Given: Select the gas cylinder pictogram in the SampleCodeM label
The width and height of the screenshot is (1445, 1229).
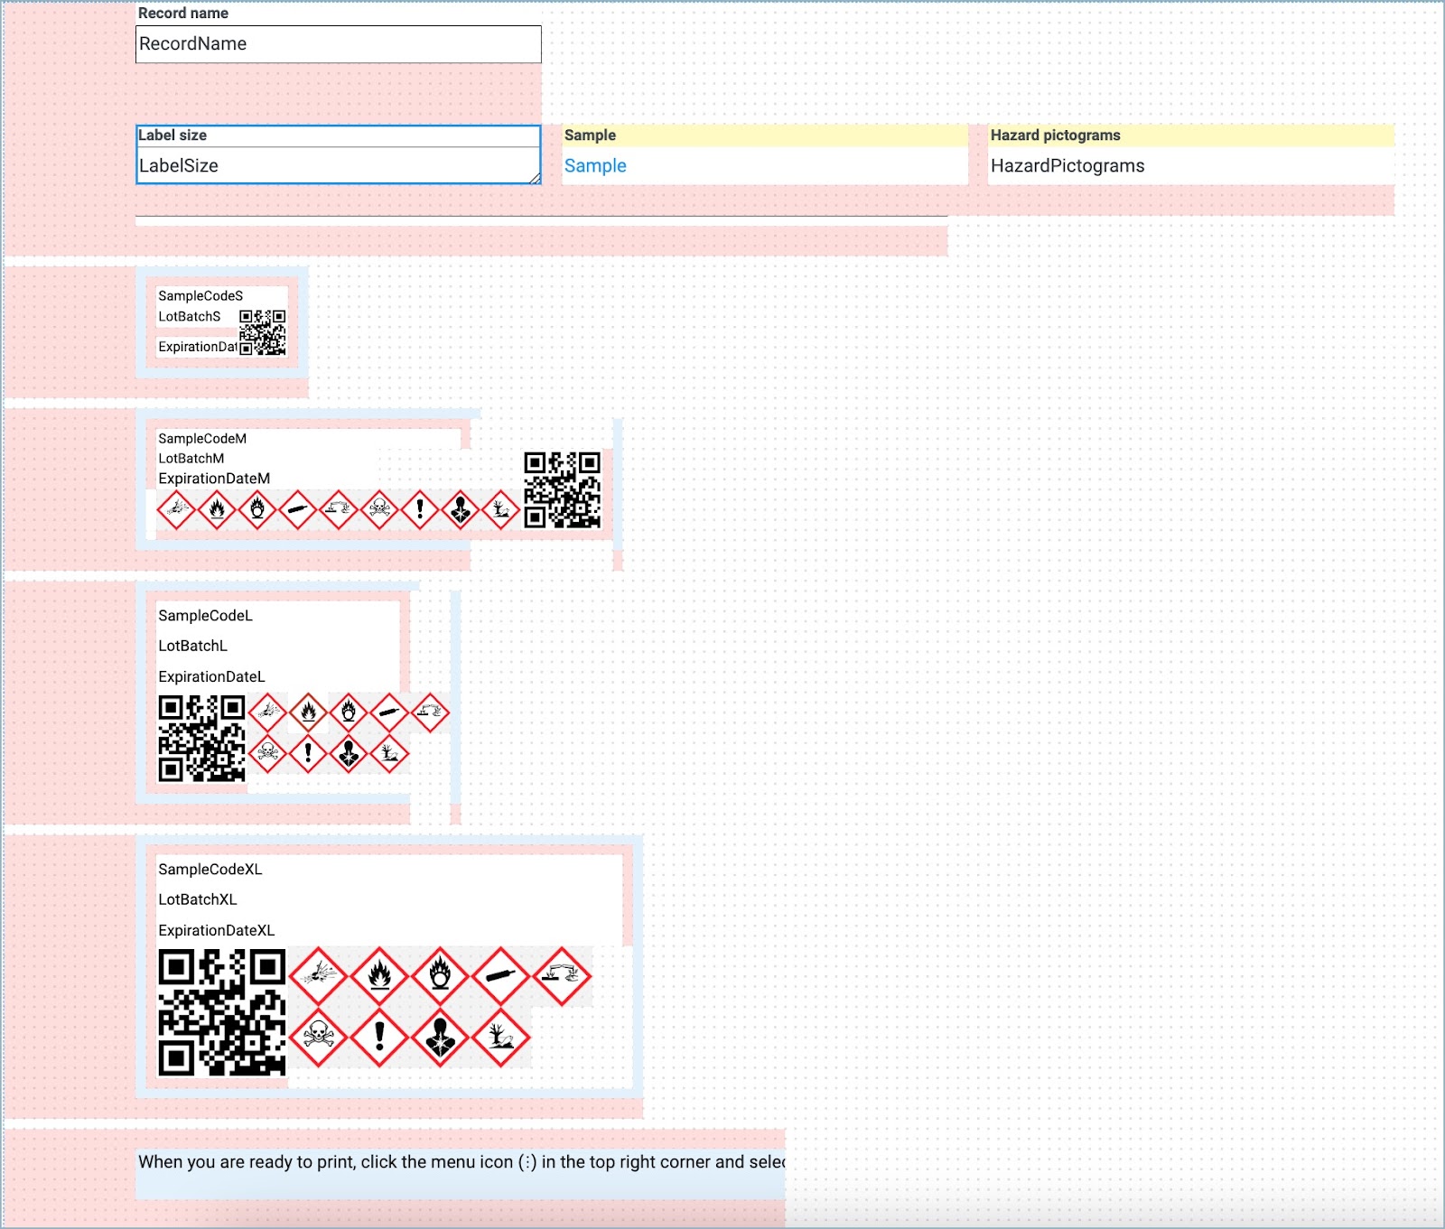Looking at the screenshot, I should click(298, 510).
